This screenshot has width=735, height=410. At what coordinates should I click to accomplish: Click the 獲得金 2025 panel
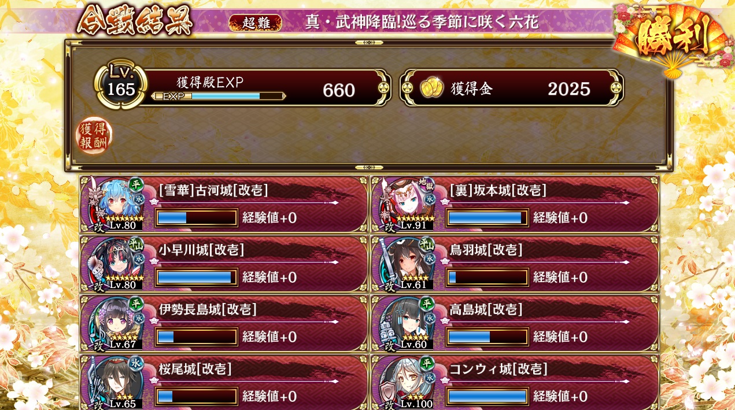[511, 88]
